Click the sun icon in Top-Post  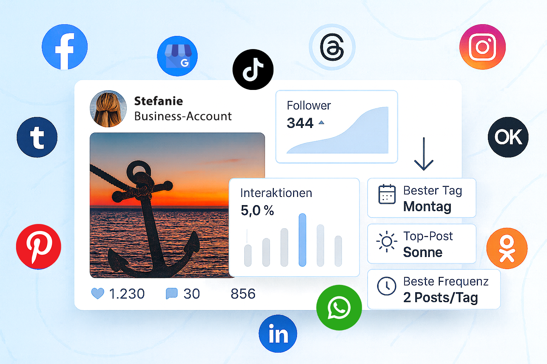click(x=387, y=242)
